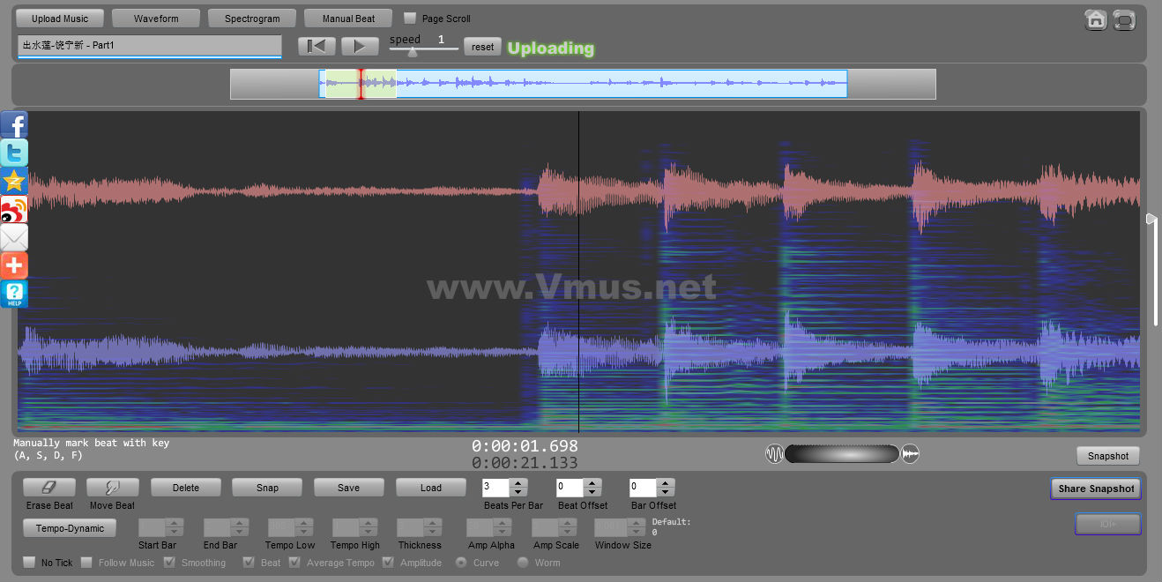Click the Weibo share icon

pyautogui.click(x=14, y=209)
